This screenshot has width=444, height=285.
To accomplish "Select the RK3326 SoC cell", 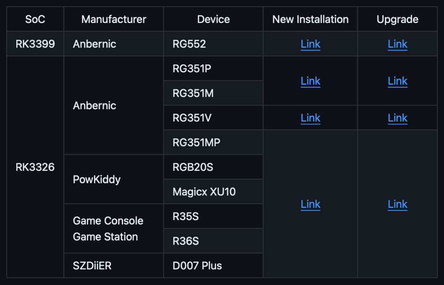I will pyautogui.click(x=35, y=167).
